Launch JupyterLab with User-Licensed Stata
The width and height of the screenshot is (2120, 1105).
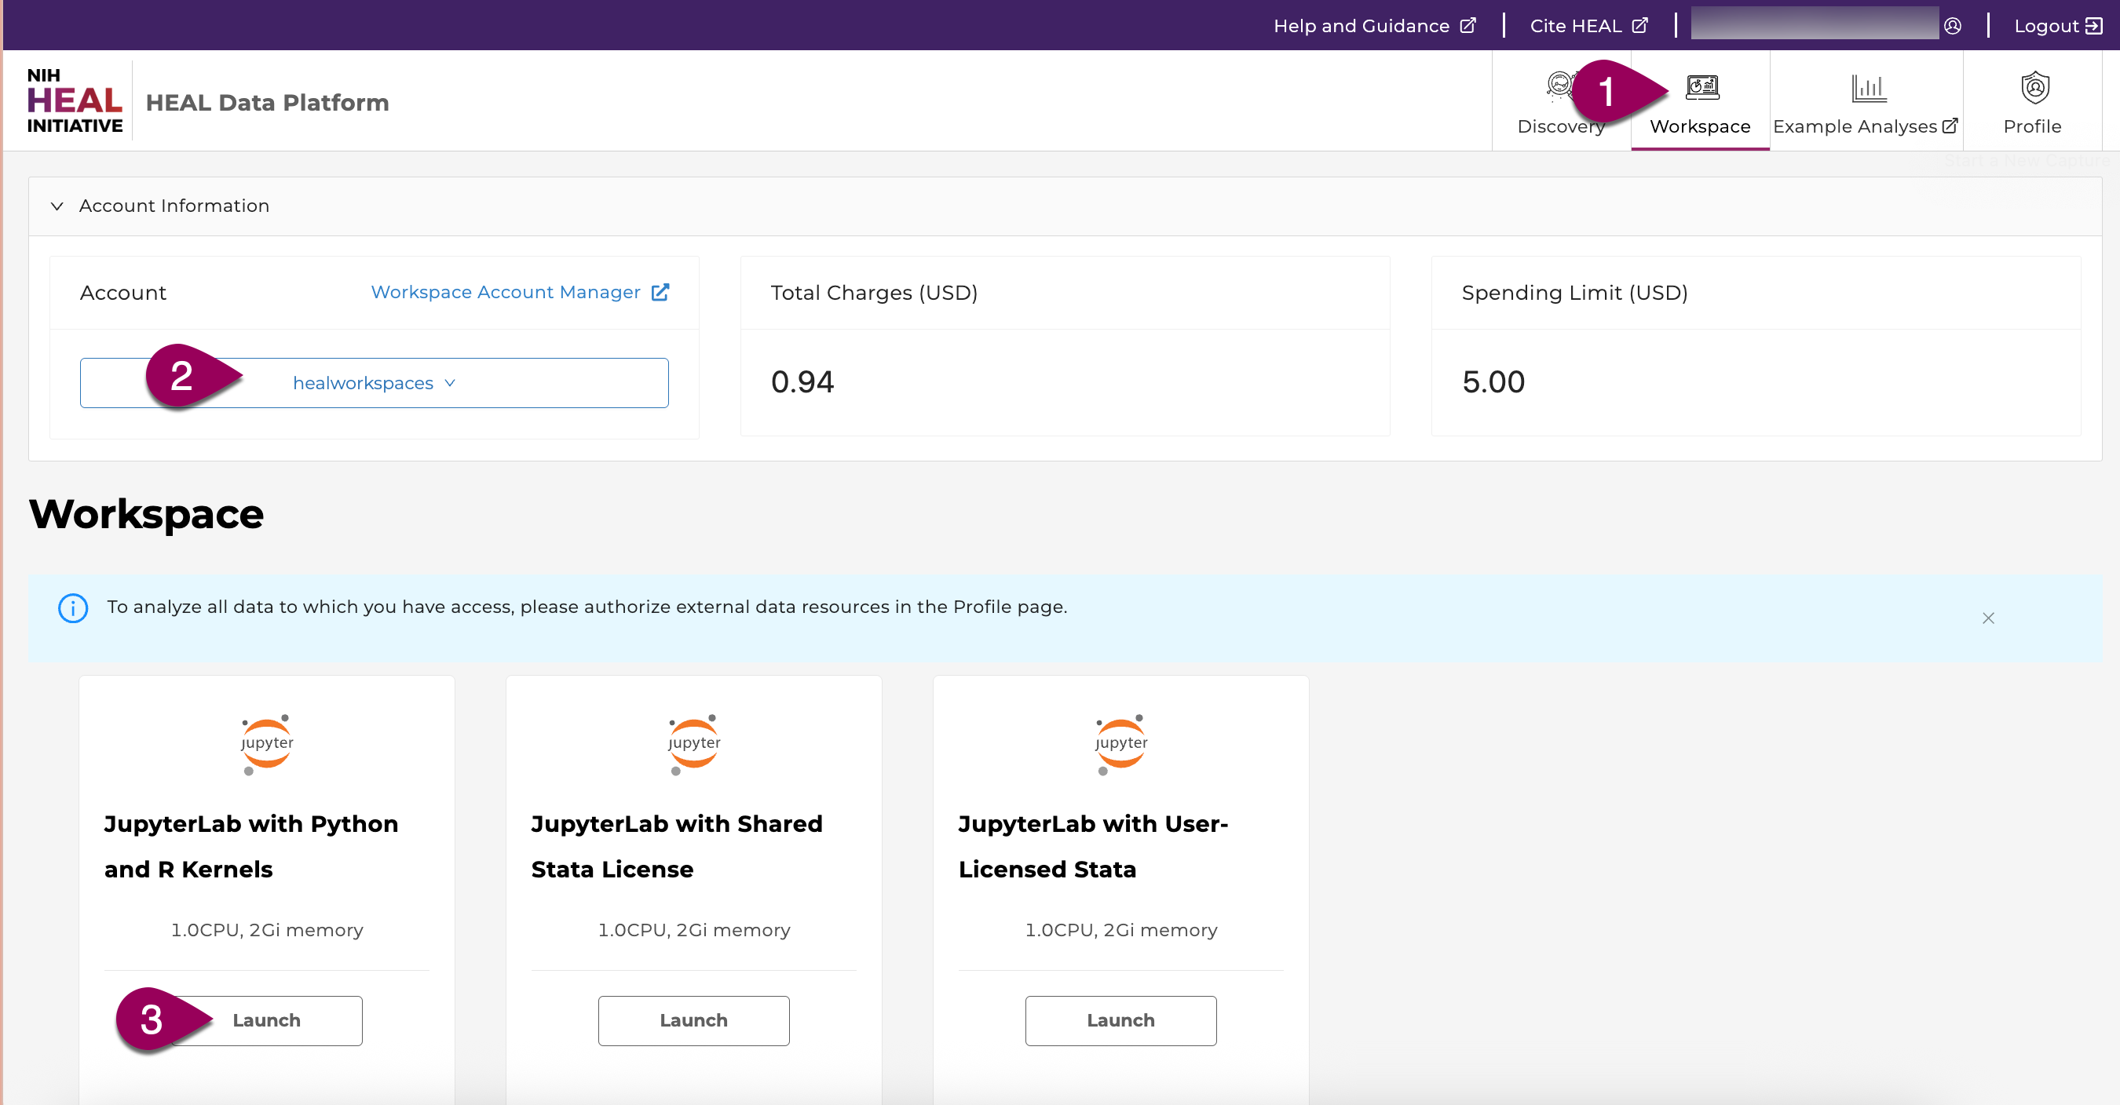(x=1121, y=1020)
